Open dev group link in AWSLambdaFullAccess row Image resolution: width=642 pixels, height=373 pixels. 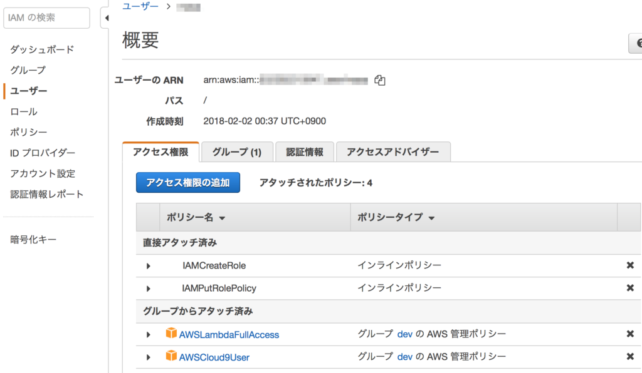point(404,334)
